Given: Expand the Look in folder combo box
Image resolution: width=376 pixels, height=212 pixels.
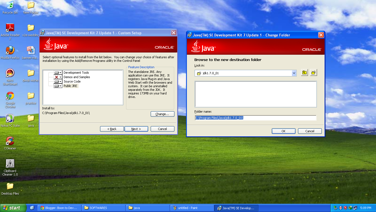Looking at the screenshot, I should point(294,73).
